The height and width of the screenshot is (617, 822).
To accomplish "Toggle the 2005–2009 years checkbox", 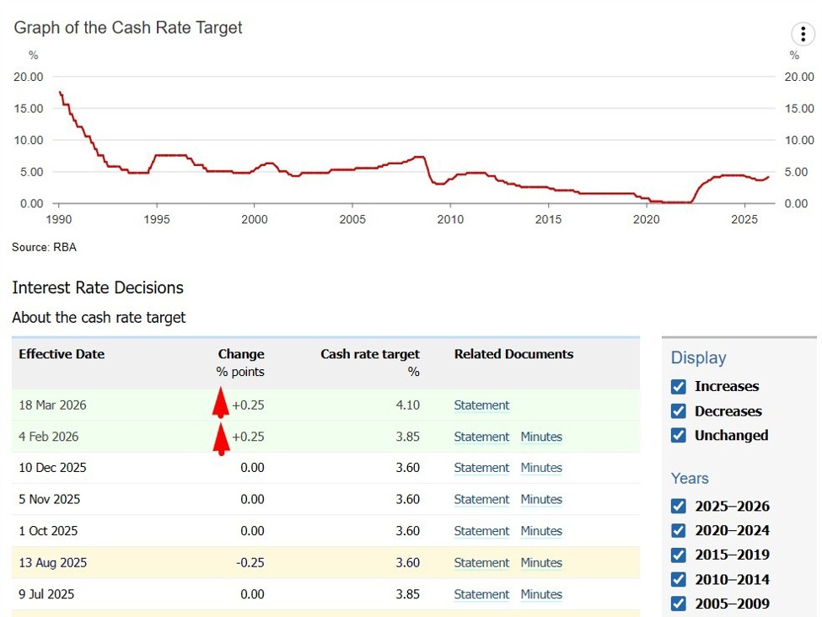I will pyautogui.click(x=679, y=604).
